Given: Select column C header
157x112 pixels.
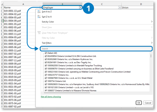Looking at the screenshot, I should tap(102, 4).
